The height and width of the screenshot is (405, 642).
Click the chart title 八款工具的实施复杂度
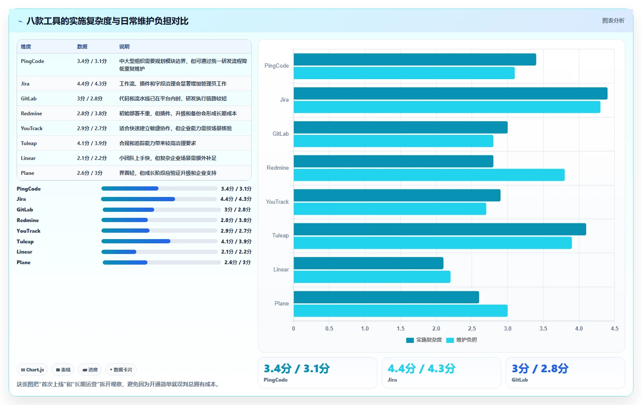107,21
